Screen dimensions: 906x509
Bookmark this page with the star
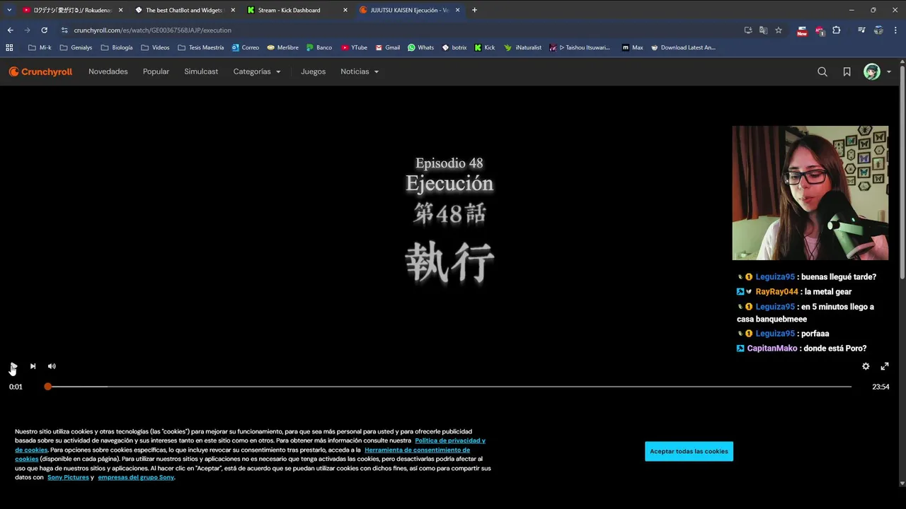[779, 30]
